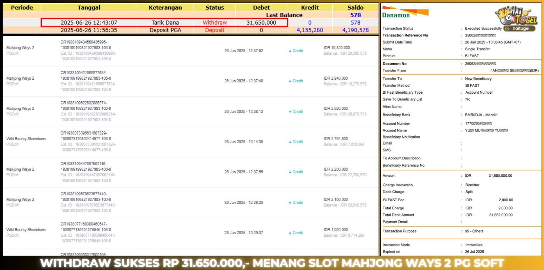Click the Debet column header
Screen dimensions: 544x270
(x=261, y=7)
